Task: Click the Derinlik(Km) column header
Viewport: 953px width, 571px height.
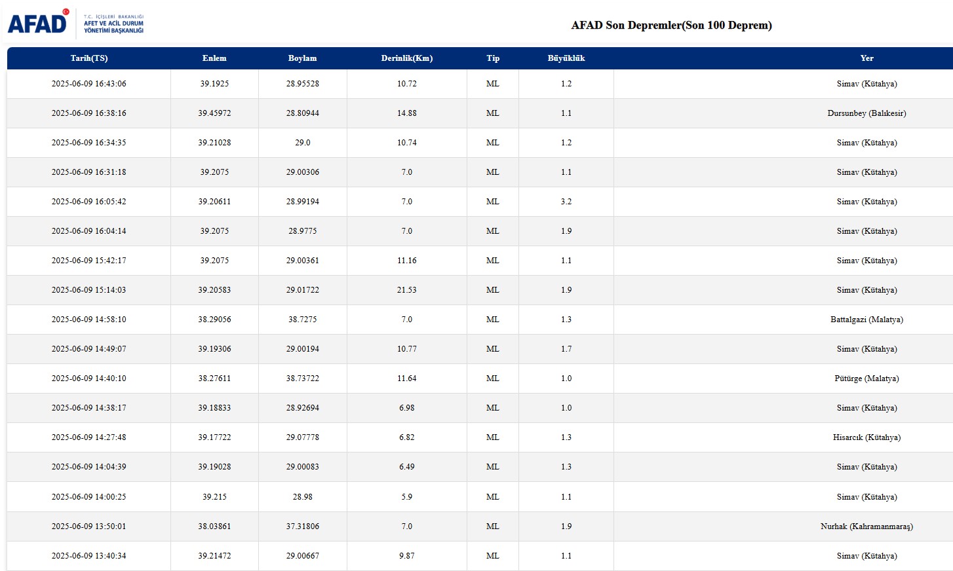Action: (406, 58)
